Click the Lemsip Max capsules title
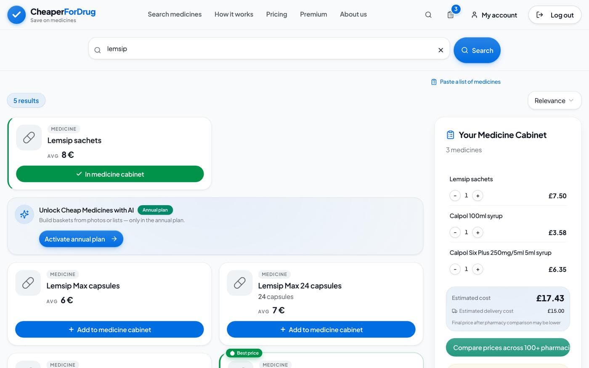The width and height of the screenshot is (589, 368). click(x=83, y=286)
